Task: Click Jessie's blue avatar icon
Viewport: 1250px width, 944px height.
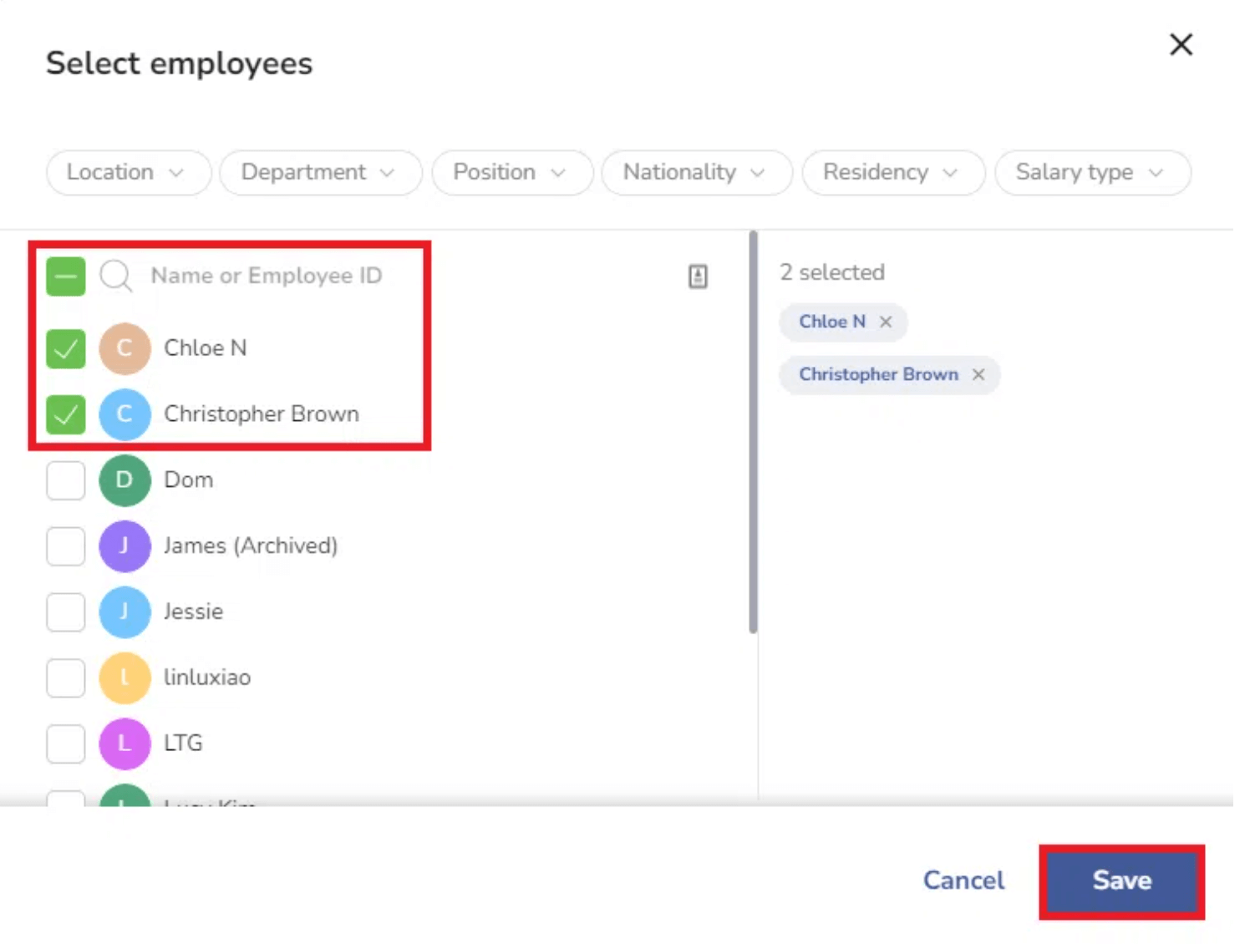Action: coord(124,612)
